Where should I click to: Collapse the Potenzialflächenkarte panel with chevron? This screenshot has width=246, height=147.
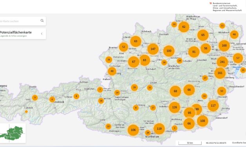click(42, 34)
